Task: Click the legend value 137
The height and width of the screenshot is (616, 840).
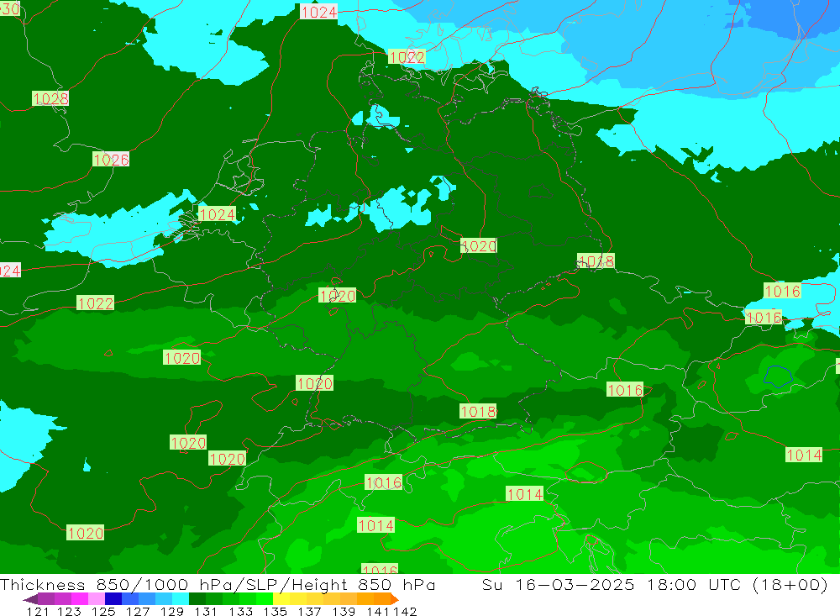Action: (309, 611)
